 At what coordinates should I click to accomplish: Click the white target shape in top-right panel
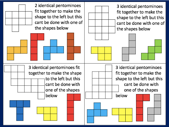pyautogui.click(x=101, y=23)
